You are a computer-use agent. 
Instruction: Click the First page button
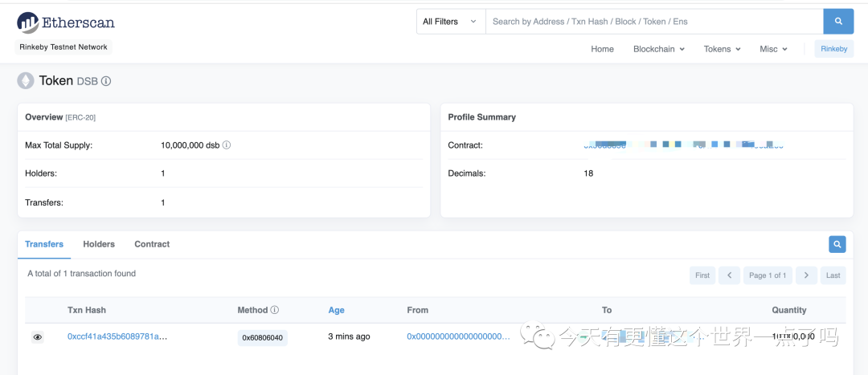702,275
